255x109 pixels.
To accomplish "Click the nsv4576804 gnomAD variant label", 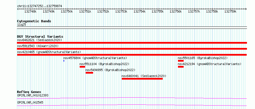I will 95,58.
